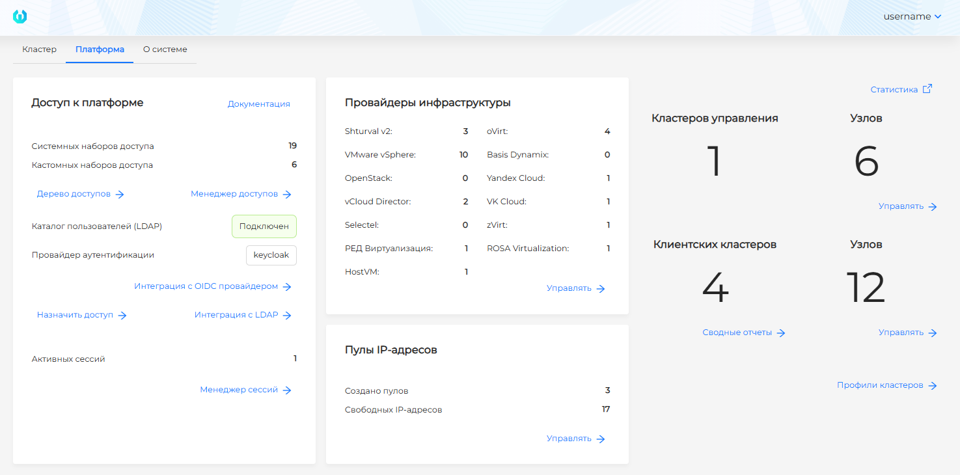Click the vCloud Director provider label
The width and height of the screenshot is (960, 475).
pos(377,202)
